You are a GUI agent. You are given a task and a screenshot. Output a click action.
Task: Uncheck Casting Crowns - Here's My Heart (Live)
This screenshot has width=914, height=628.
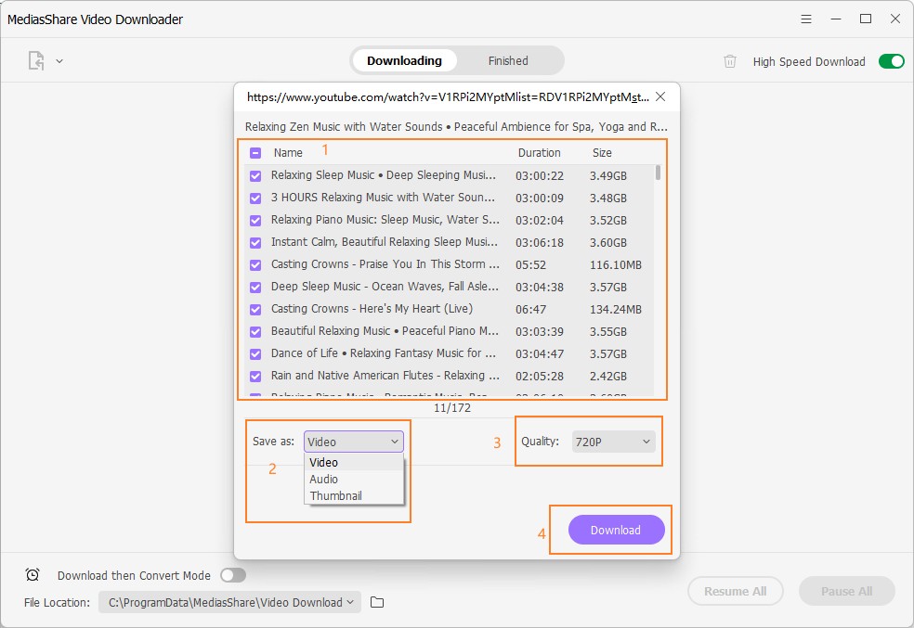(255, 309)
